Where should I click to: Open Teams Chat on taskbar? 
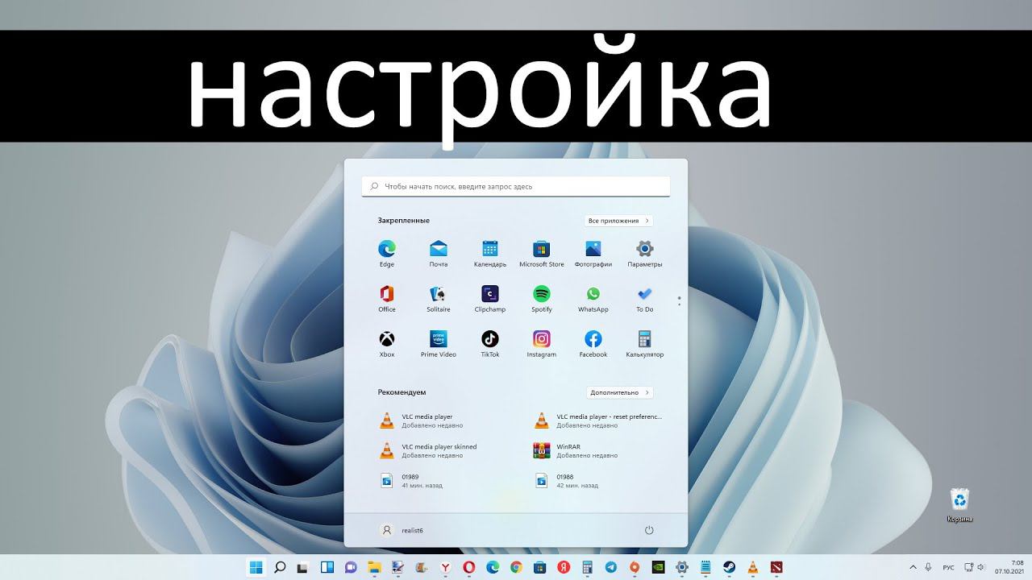pos(351,567)
